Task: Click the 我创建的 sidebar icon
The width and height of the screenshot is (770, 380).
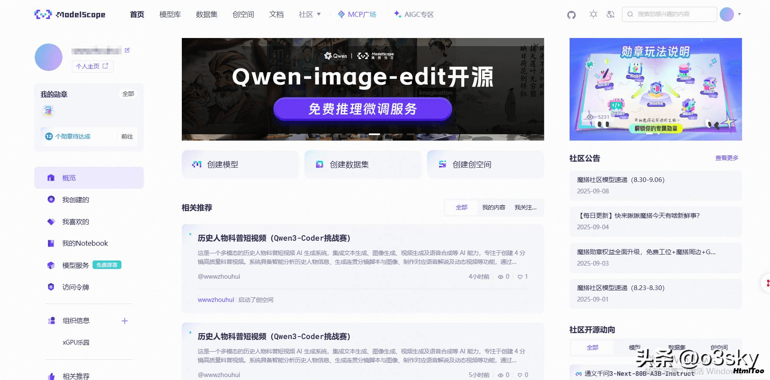Action: click(x=51, y=199)
